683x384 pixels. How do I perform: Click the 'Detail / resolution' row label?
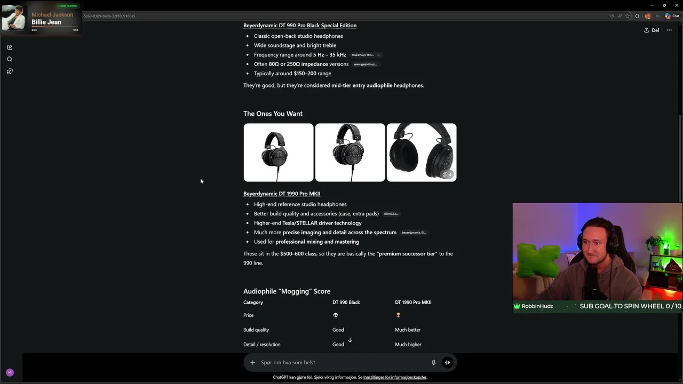(261, 345)
